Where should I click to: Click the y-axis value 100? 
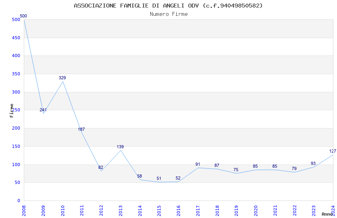[16, 165]
